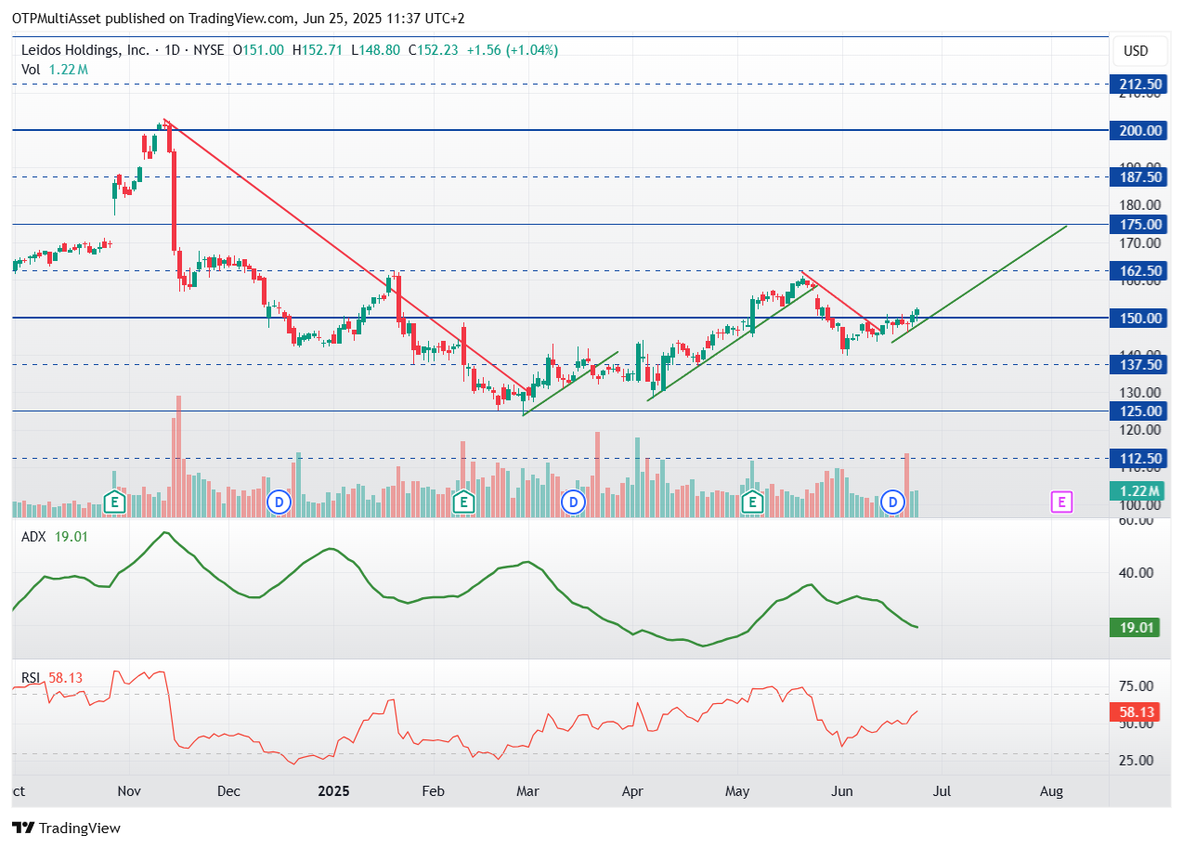Click the purple upcoming earnings E marker

tap(1061, 502)
